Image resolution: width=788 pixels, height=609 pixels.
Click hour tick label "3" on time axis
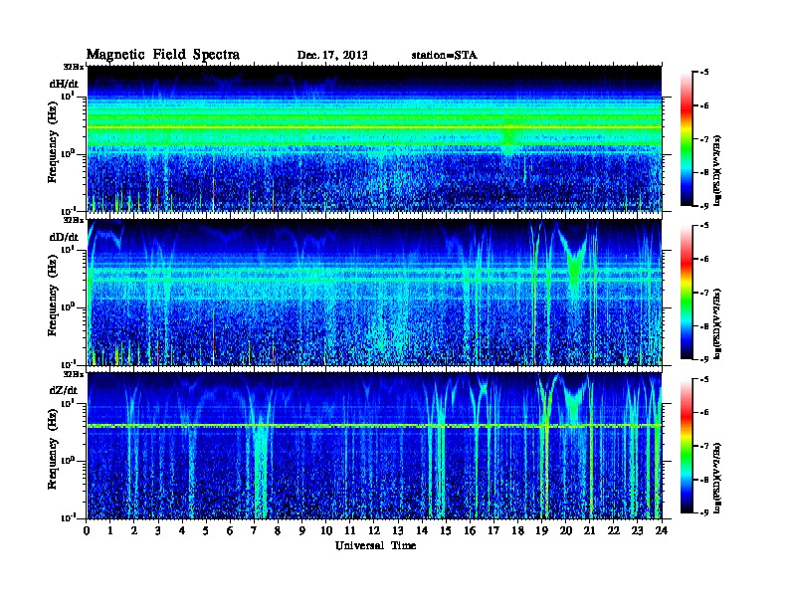[x=159, y=531]
